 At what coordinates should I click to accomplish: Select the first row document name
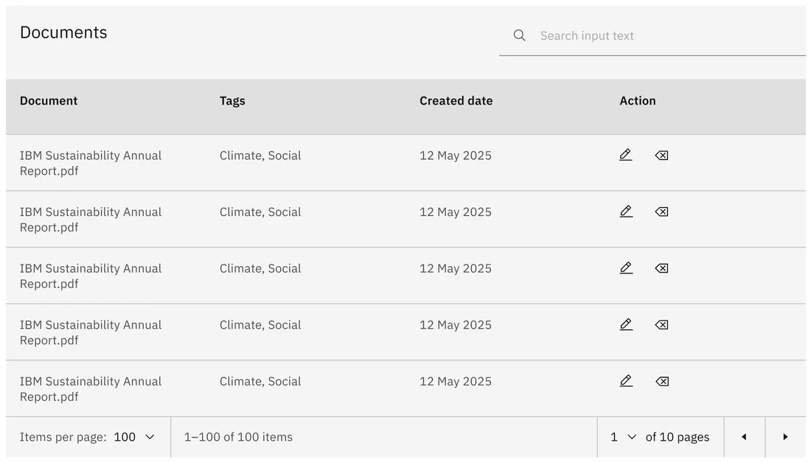click(91, 164)
